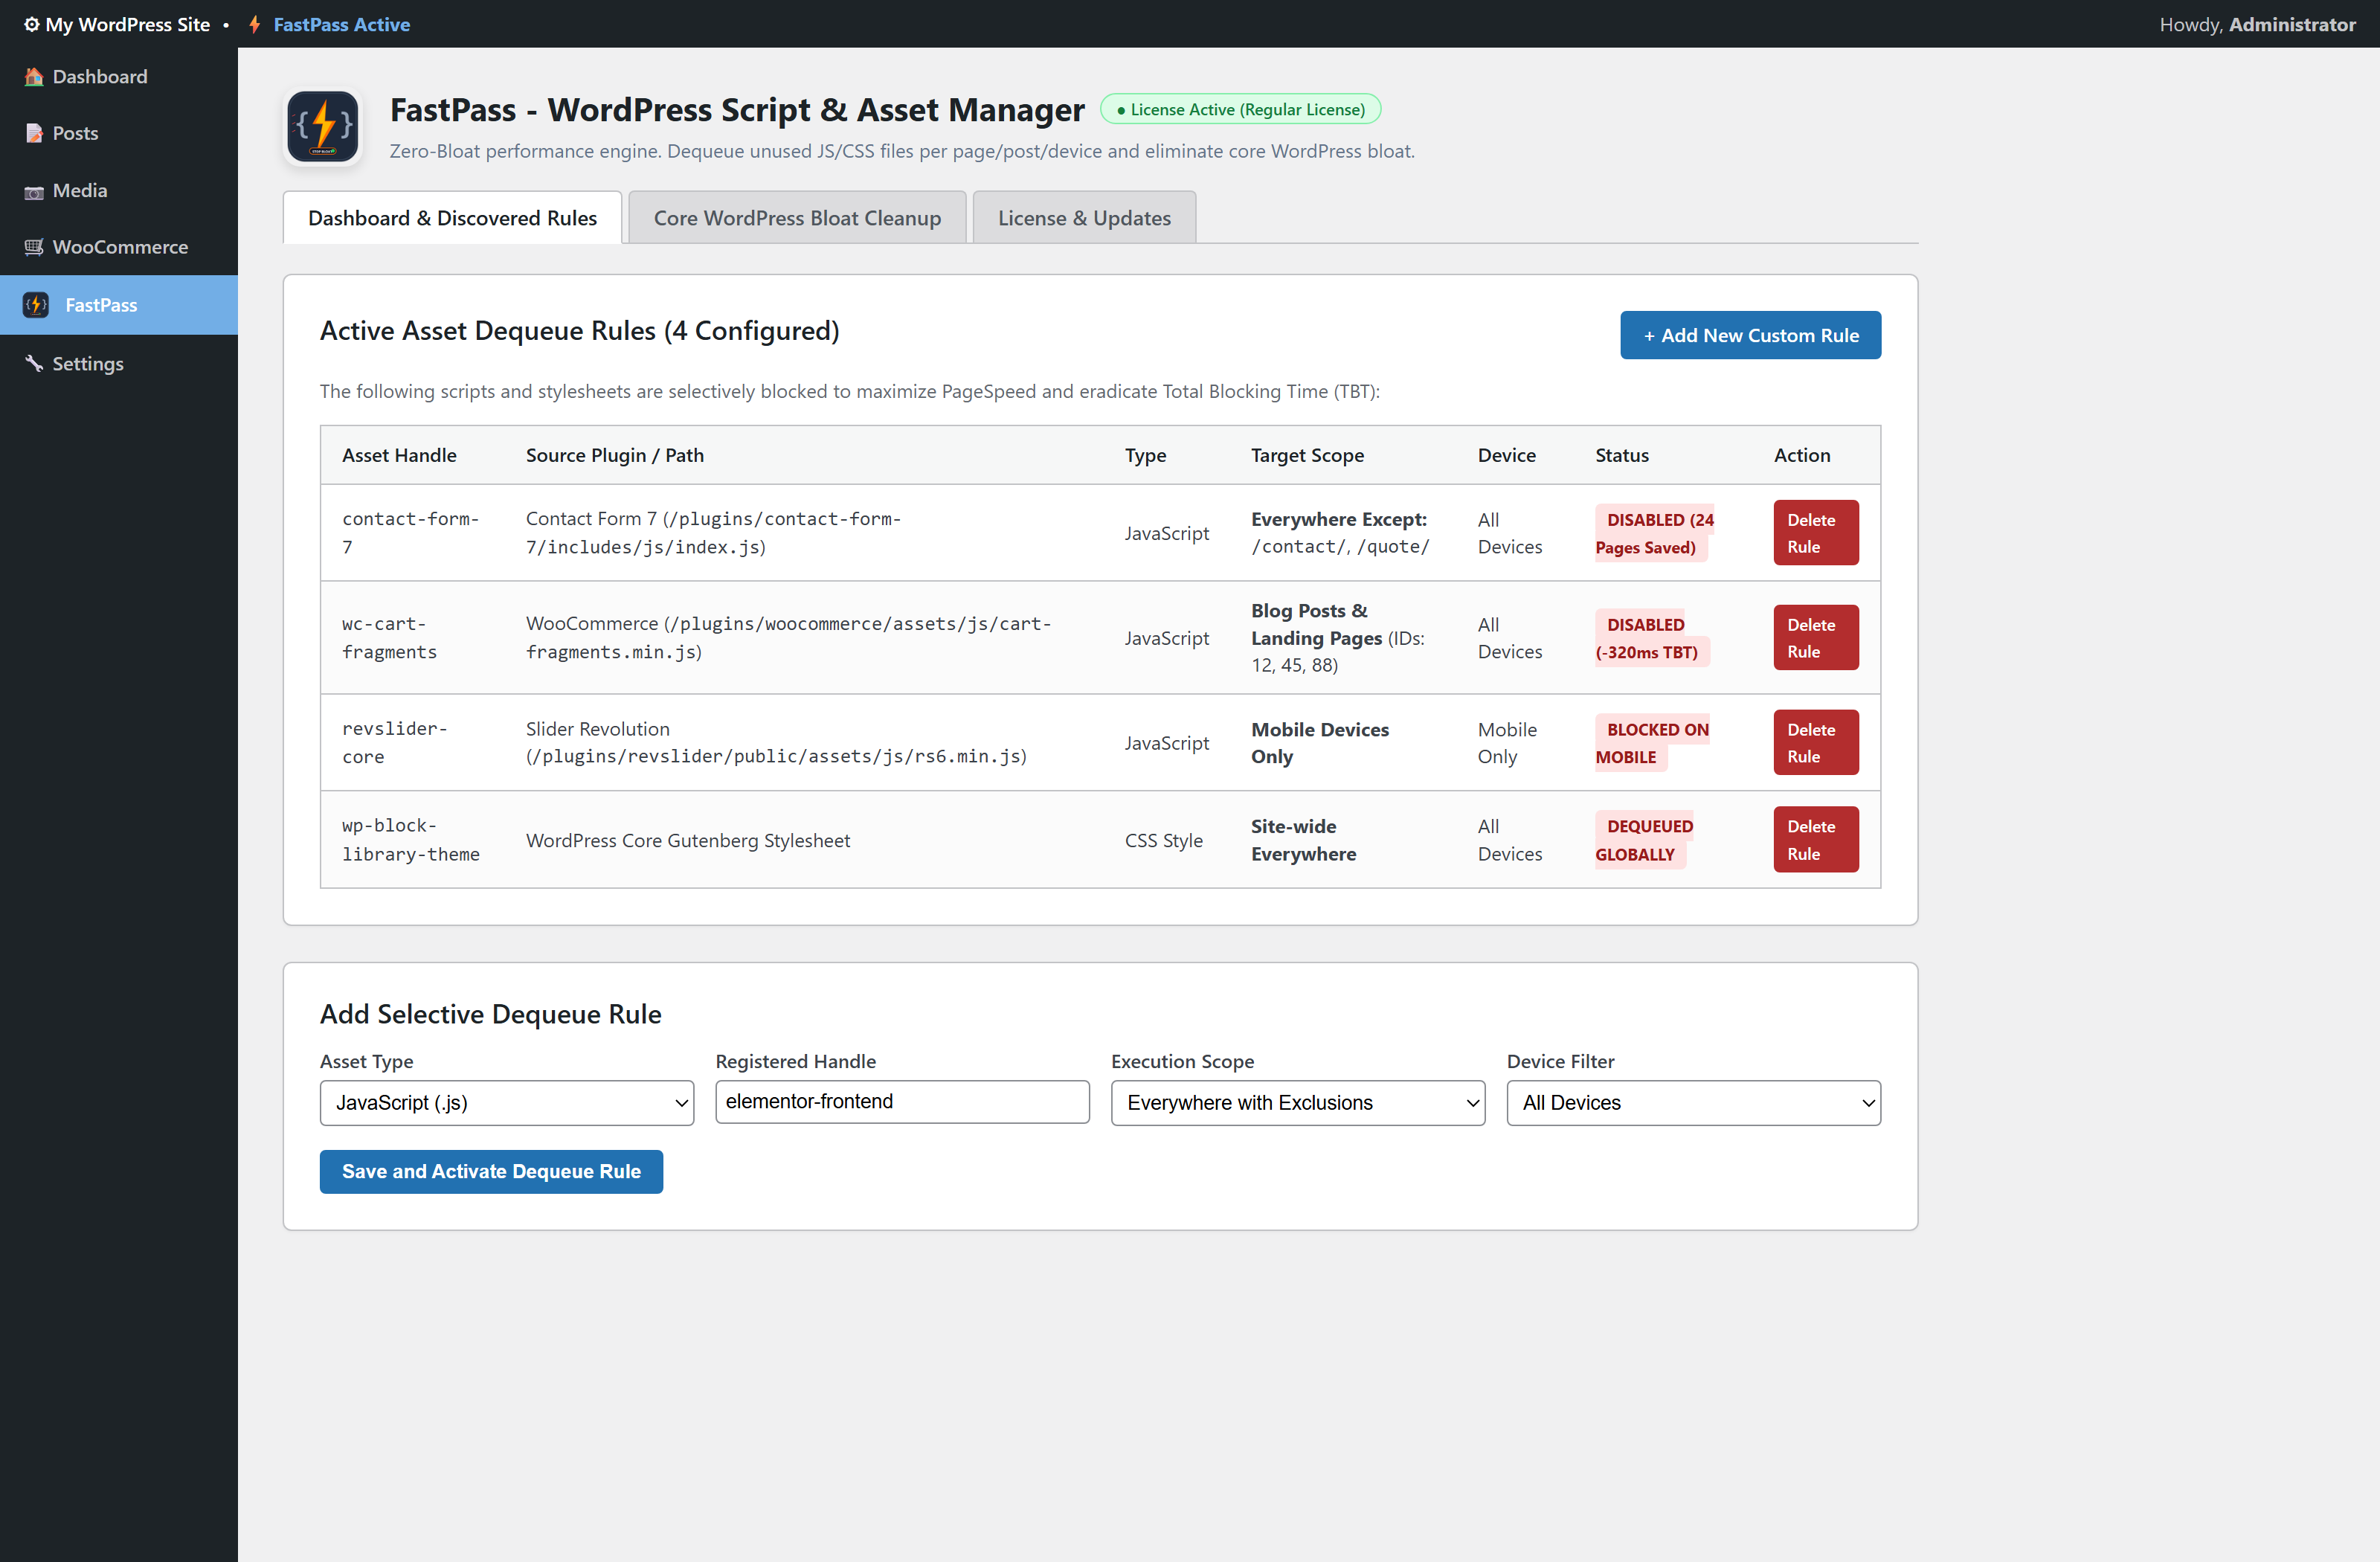Select Dashboard & Discovered Rules tab
This screenshot has height=1562, width=2380.
click(x=452, y=218)
